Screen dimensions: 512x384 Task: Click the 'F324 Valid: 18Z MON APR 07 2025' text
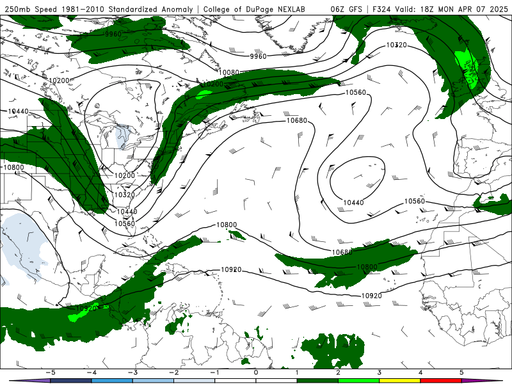coord(440,9)
